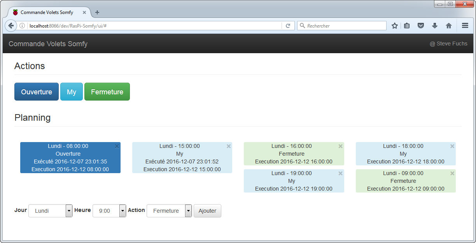The height and width of the screenshot is (243, 476).
Task: Save page to Pocket icon
Action: point(421,26)
